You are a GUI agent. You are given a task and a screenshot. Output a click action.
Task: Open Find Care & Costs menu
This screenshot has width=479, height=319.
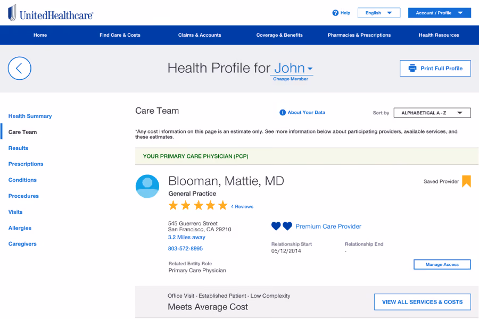pyautogui.click(x=120, y=35)
